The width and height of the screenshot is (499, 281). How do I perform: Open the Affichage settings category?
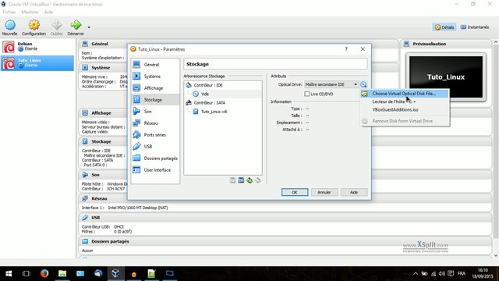[x=155, y=88]
